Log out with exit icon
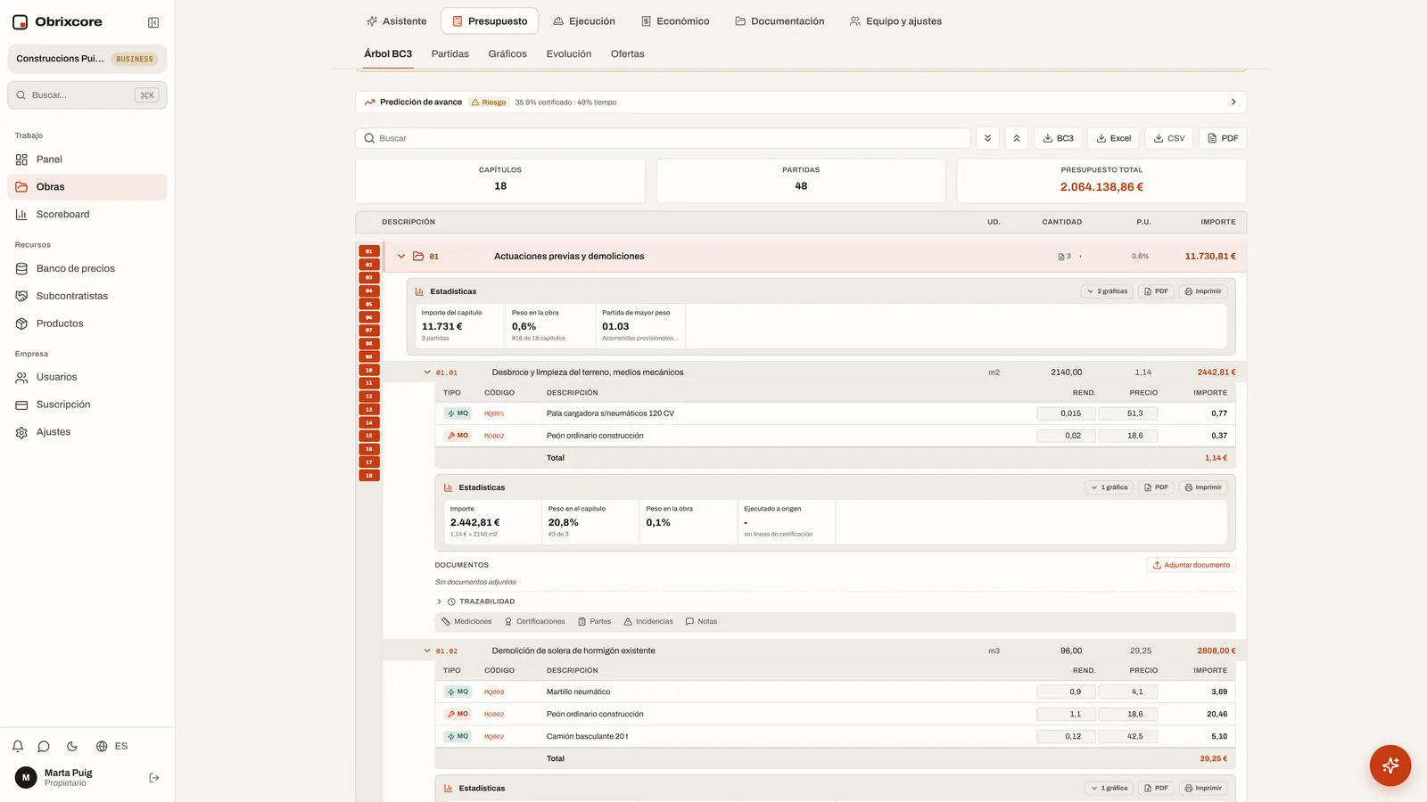1427x802 pixels. click(x=154, y=778)
